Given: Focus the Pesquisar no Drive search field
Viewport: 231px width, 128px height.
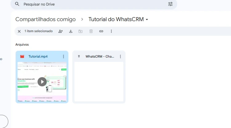Looking at the screenshot, I should click(x=94, y=4).
